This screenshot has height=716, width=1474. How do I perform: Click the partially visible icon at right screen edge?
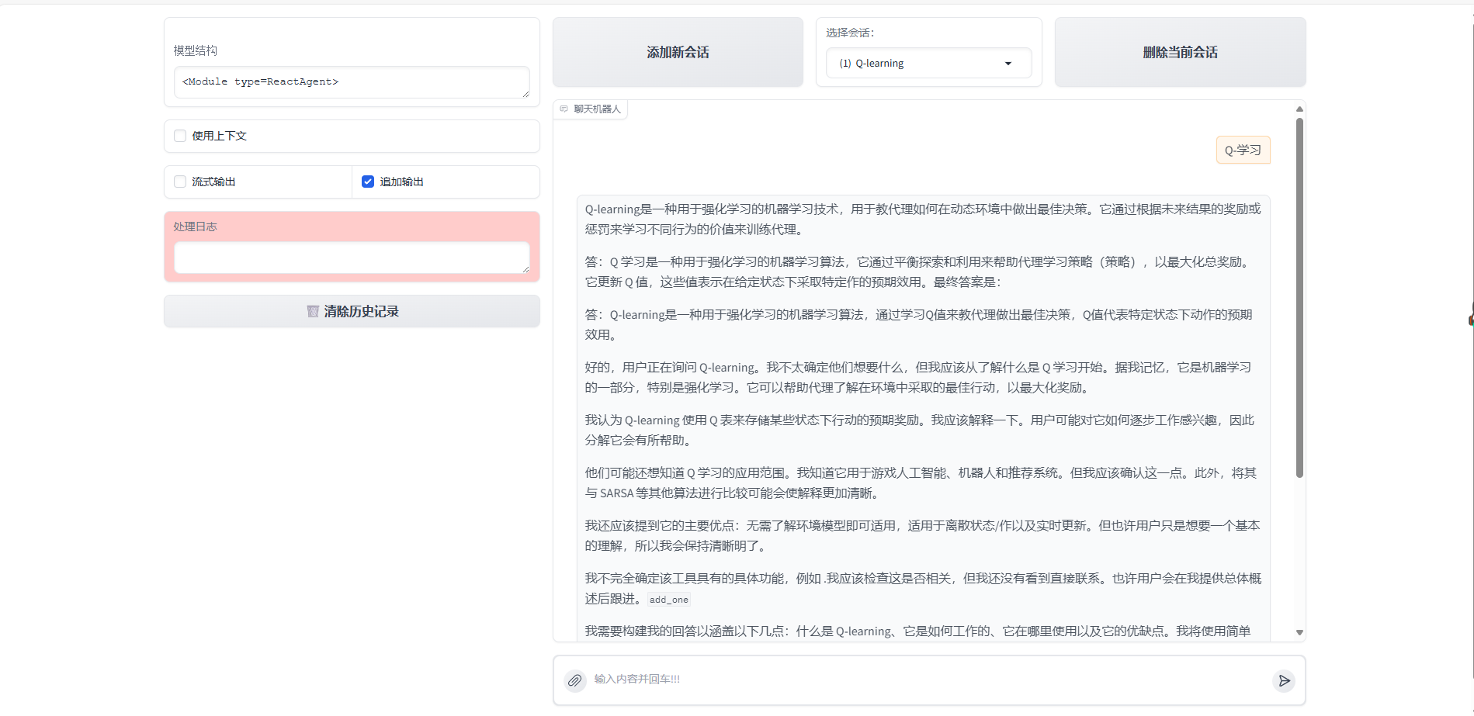click(1469, 318)
